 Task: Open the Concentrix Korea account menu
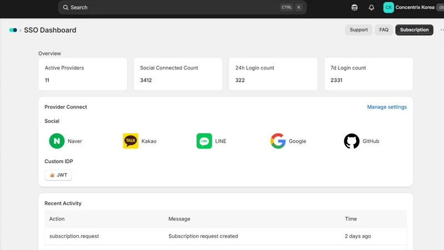coord(415,7)
